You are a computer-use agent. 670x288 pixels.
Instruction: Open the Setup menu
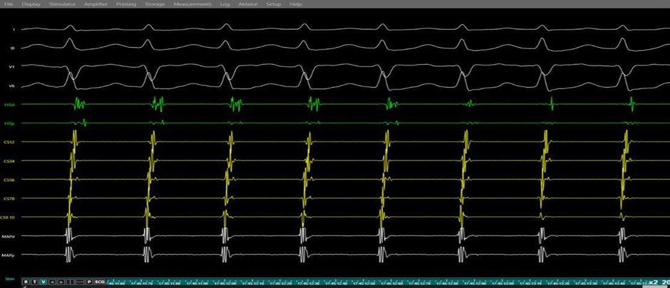point(273,4)
